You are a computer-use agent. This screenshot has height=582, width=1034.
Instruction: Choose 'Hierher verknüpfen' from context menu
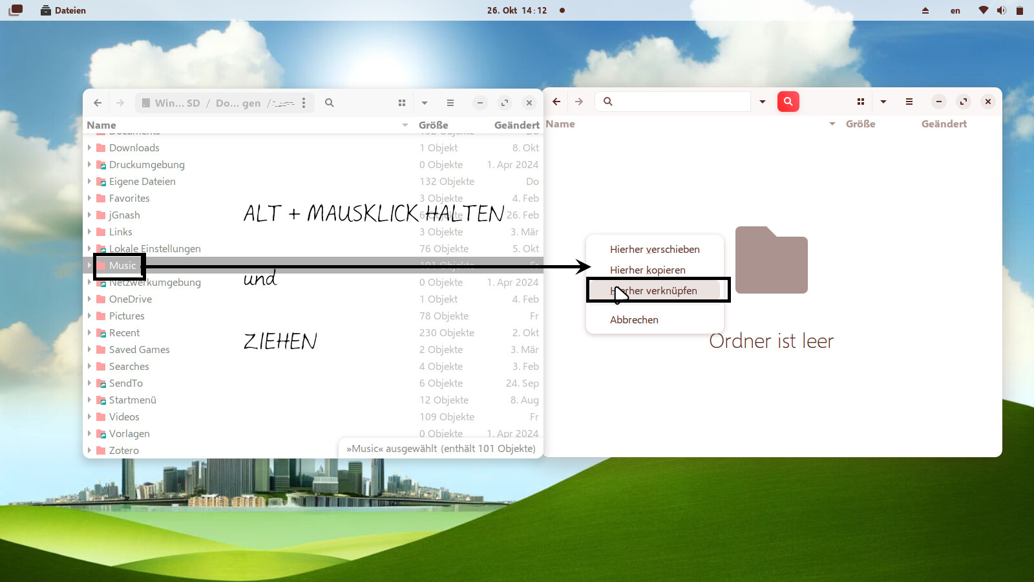(654, 291)
